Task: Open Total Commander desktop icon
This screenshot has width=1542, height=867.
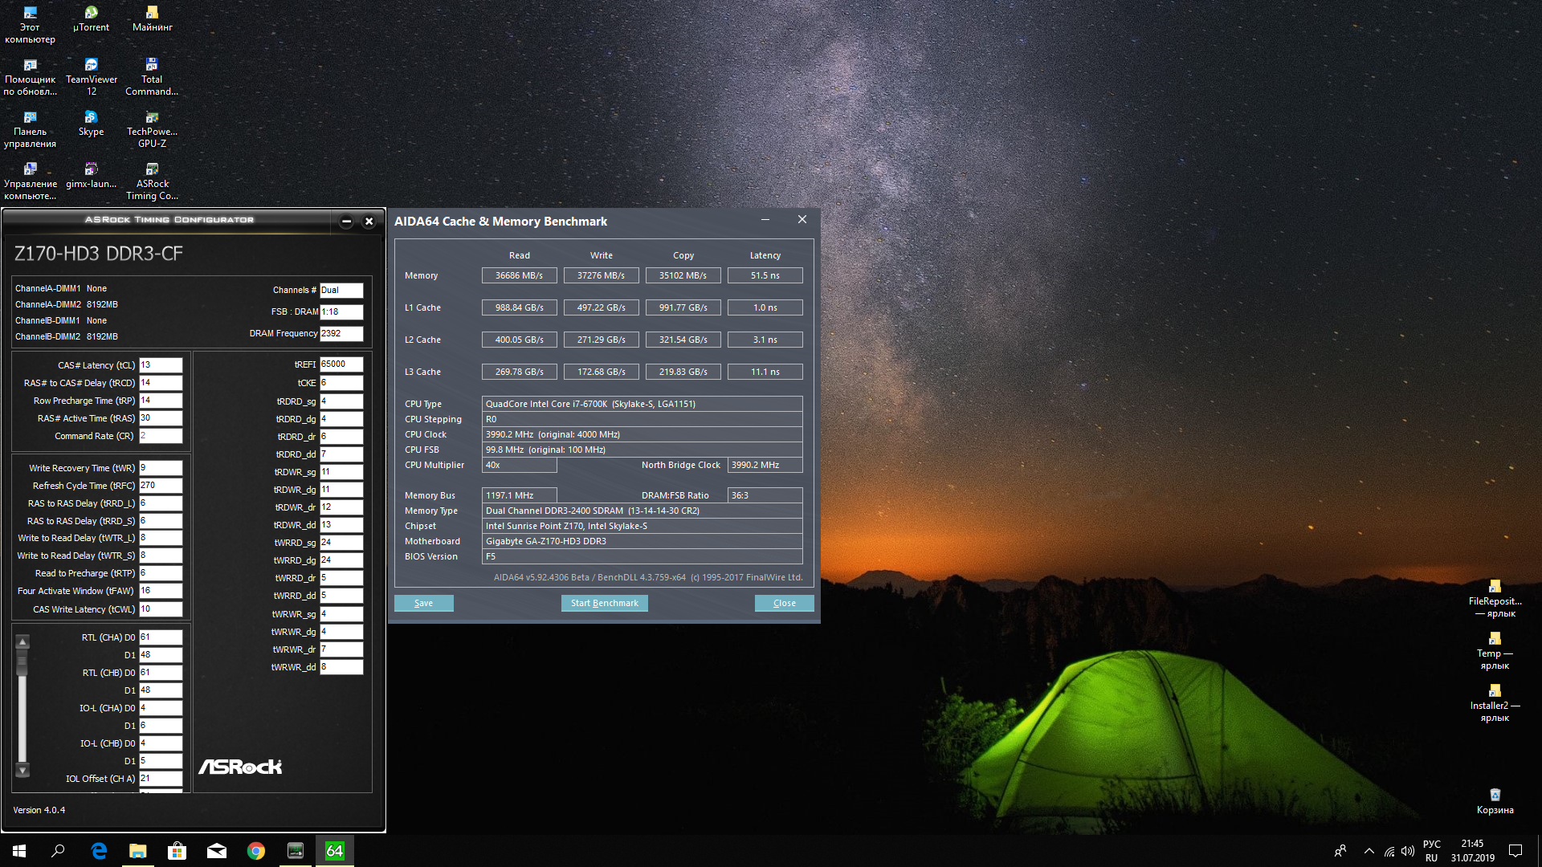Action: tap(152, 71)
